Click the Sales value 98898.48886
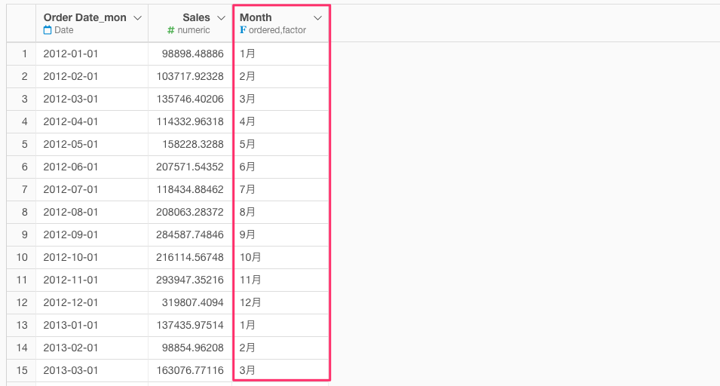 (x=192, y=54)
